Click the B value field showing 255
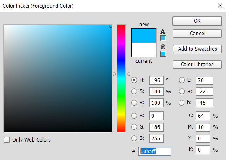 click(x=156, y=138)
